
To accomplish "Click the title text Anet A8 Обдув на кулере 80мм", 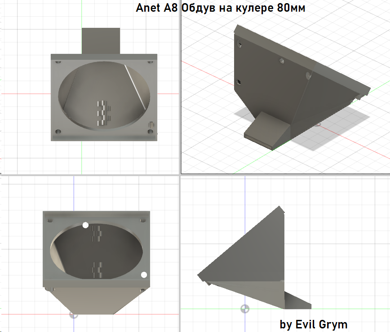I will (x=220, y=7).
